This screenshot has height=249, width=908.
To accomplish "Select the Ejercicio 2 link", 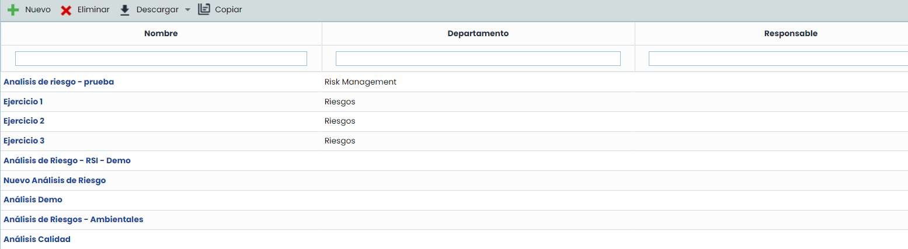I will pos(24,121).
